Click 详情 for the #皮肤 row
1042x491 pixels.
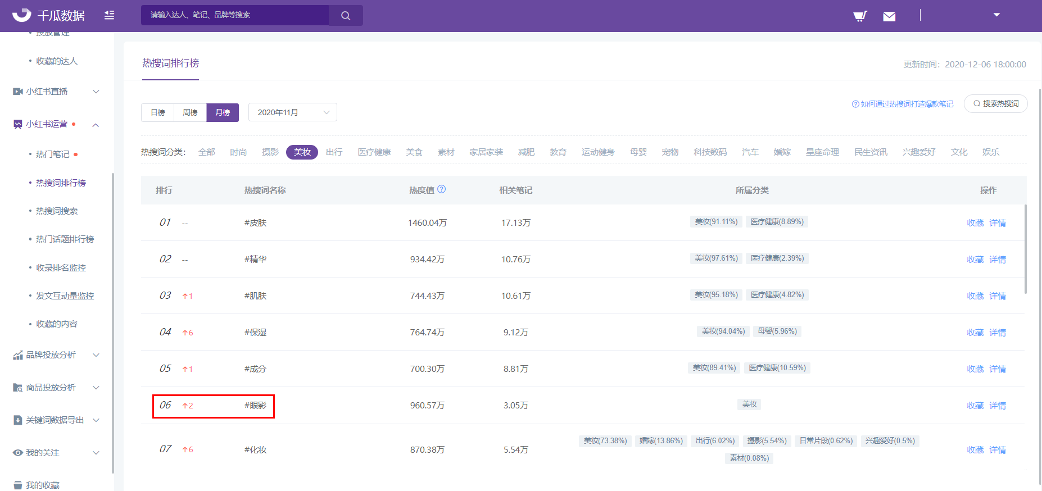pos(998,223)
